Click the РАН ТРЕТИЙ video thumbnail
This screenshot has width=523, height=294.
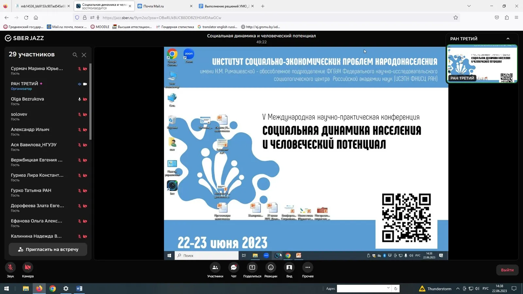[x=482, y=64]
